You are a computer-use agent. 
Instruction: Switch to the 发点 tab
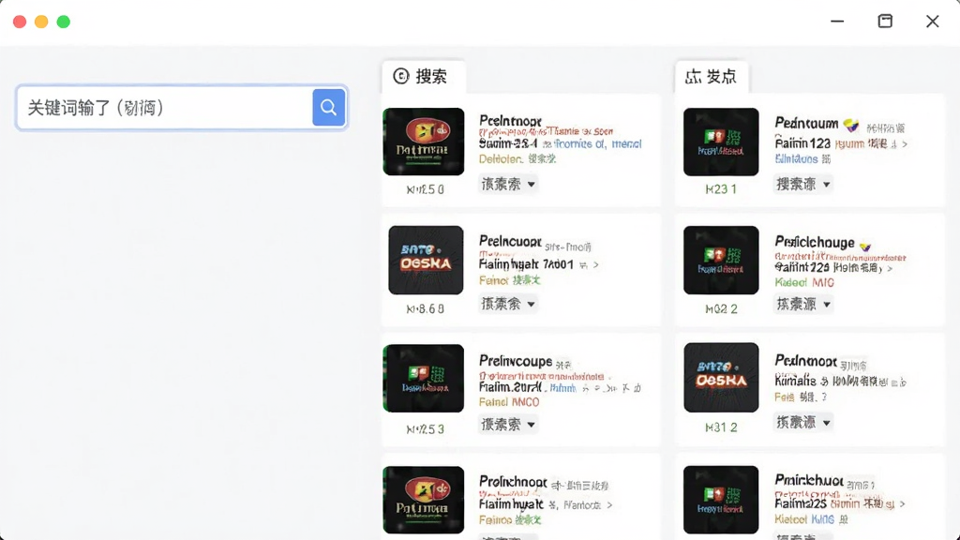(x=712, y=77)
